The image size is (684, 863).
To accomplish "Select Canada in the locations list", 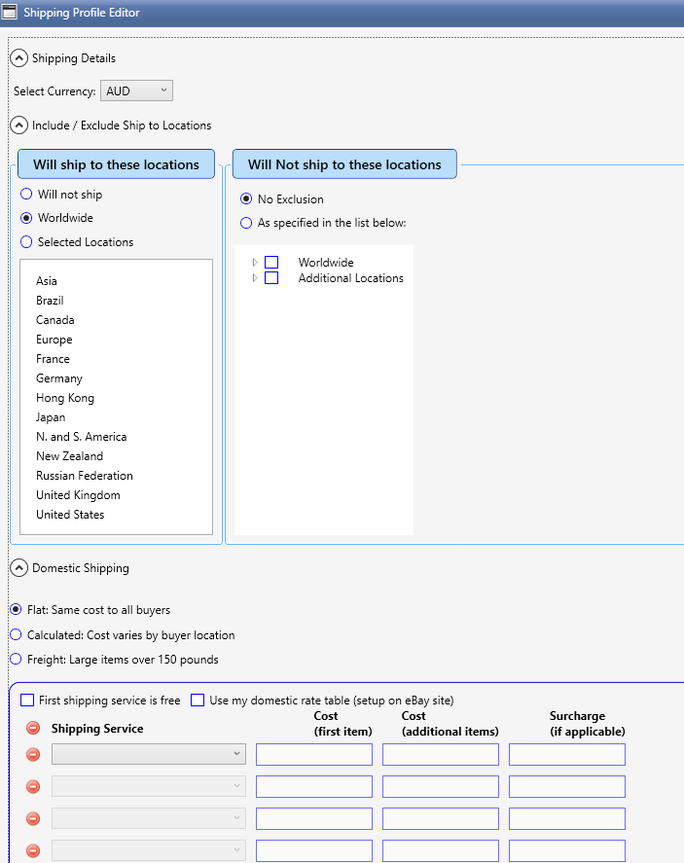I will (55, 320).
